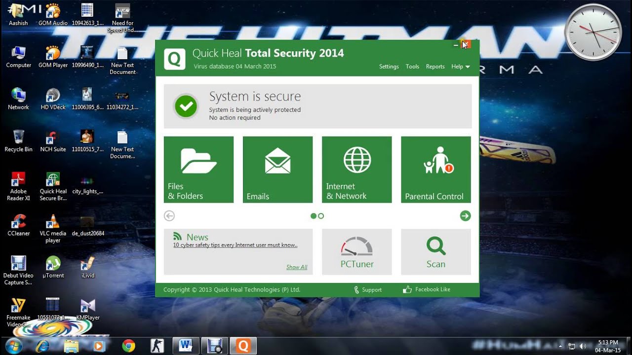Select the de_dust20684 file on desktop
Viewport: 632px width, 355px height.
coord(87,225)
